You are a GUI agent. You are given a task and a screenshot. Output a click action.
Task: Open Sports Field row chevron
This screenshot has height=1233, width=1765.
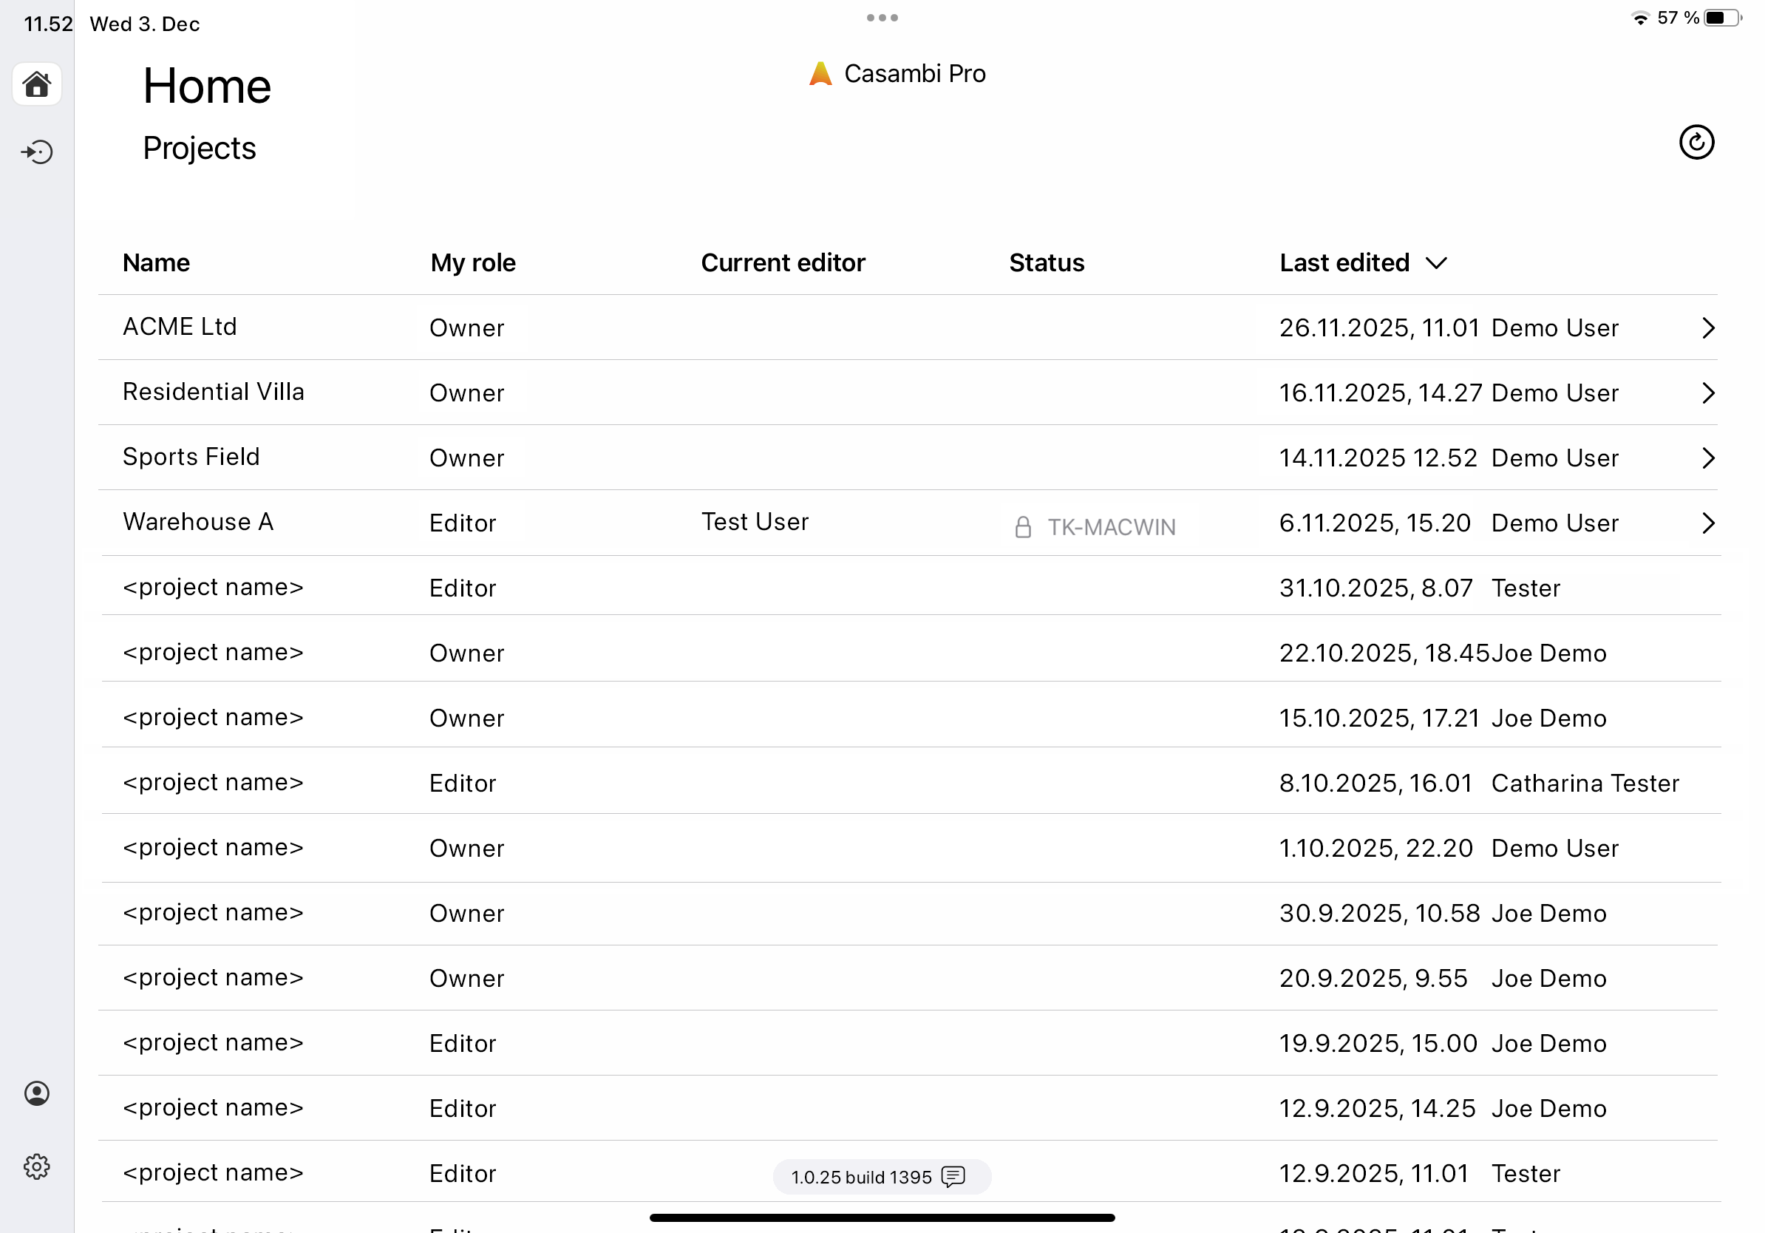pyautogui.click(x=1707, y=458)
